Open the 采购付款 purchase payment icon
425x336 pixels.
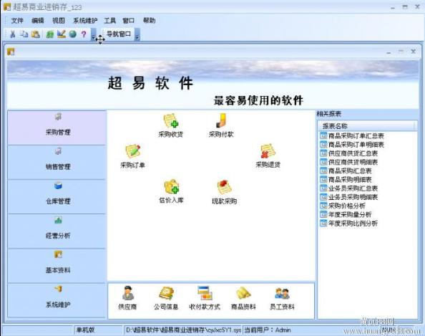pyautogui.click(x=221, y=125)
